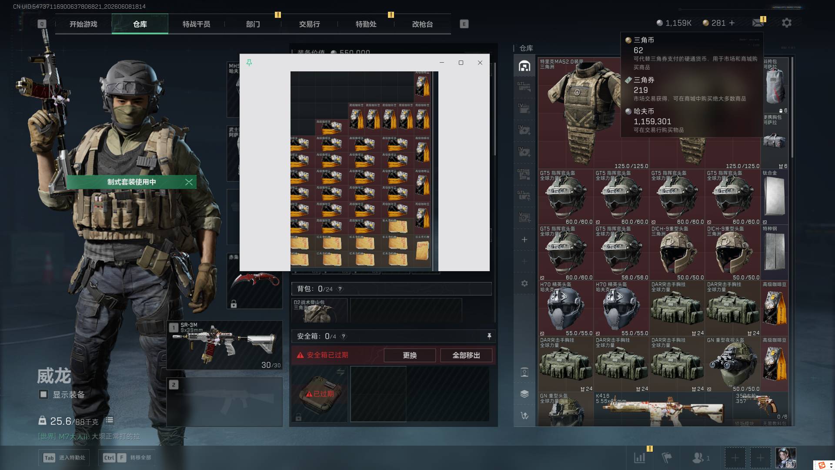This screenshot has width=835, height=470.
Task: Add a warehouse tab with plus icon
Action: coord(524,240)
